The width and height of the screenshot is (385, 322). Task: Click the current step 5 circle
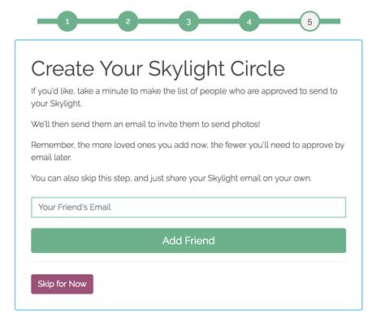click(309, 21)
